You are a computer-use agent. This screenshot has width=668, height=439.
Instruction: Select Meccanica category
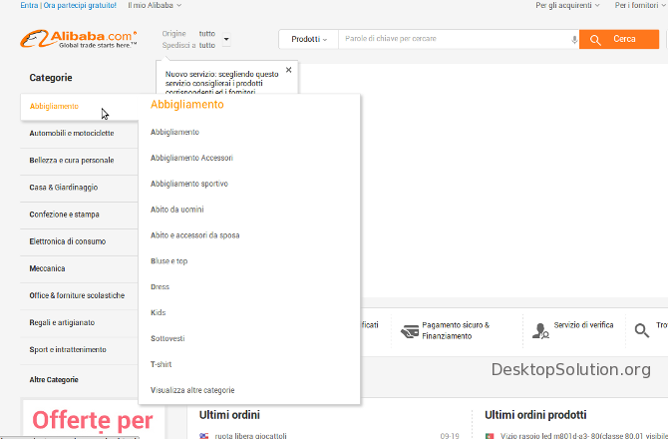click(x=79, y=268)
